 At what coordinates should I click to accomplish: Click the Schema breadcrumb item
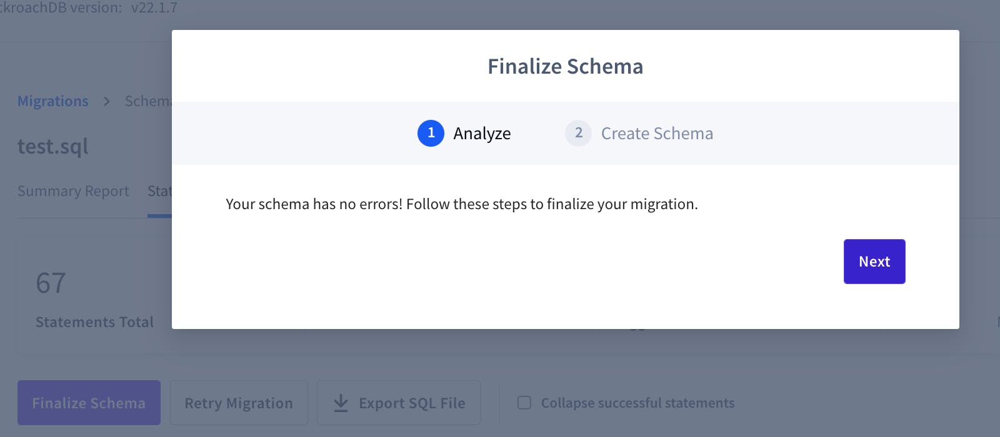tap(148, 101)
